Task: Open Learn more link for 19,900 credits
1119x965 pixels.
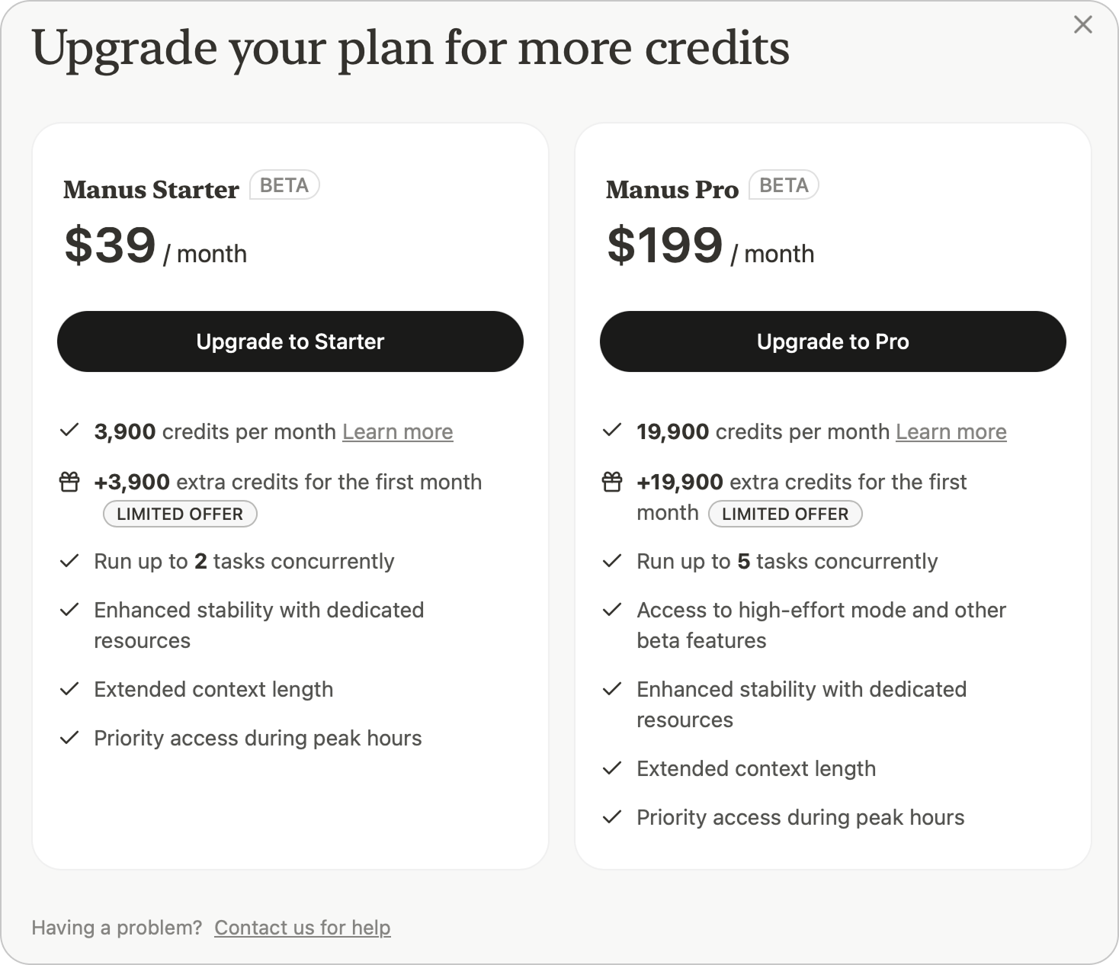Action: click(951, 432)
